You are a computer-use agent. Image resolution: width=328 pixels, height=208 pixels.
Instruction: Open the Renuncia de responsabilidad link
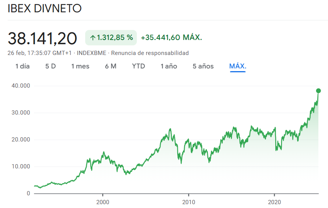[x=150, y=53]
